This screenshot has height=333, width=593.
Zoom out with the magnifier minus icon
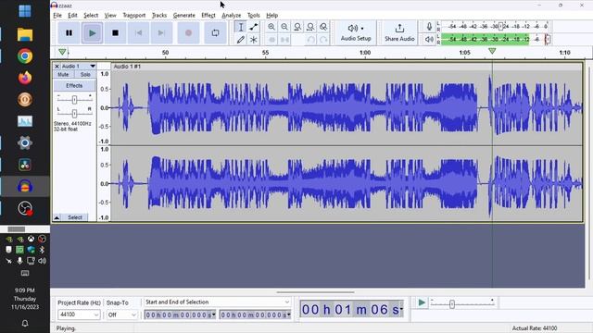284,27
